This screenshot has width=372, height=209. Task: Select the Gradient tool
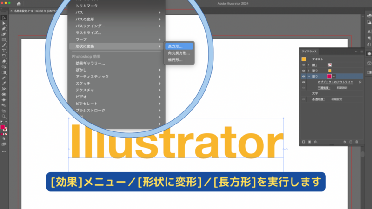(4, 72)
